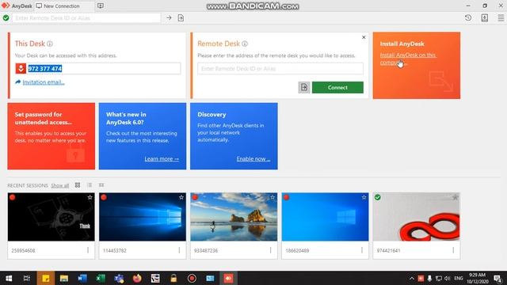
Task: Open Task View in the taskbar
Action: point(27,278)
